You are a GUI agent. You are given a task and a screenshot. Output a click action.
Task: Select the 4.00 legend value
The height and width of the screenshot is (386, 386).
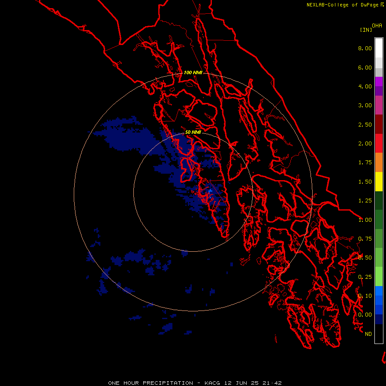pos(365,86)
